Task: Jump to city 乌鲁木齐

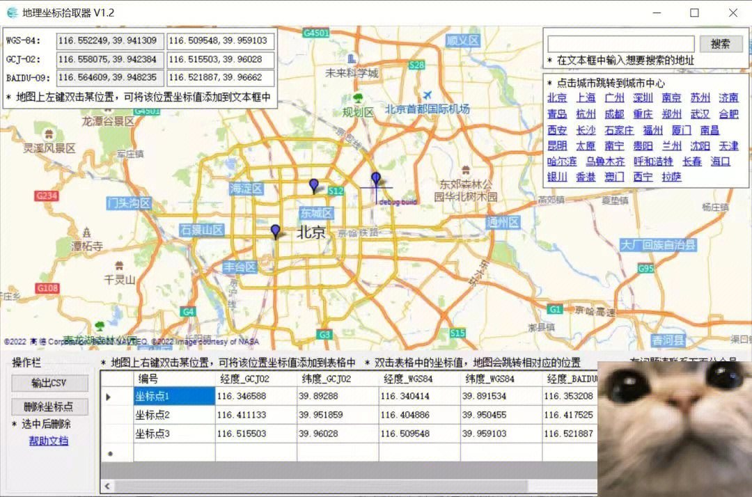Action: click(605, 161)
